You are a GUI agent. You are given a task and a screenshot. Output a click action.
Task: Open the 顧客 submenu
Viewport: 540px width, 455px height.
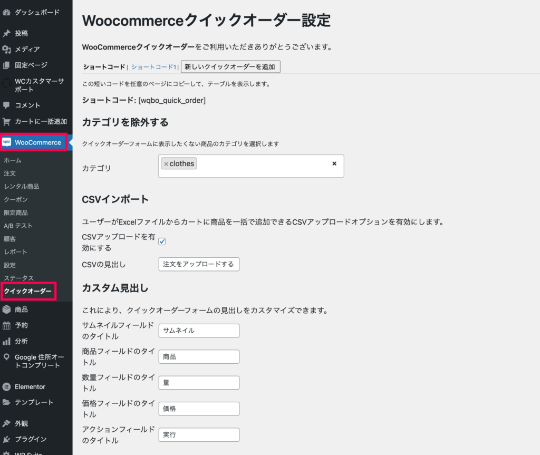coord(10,239)
